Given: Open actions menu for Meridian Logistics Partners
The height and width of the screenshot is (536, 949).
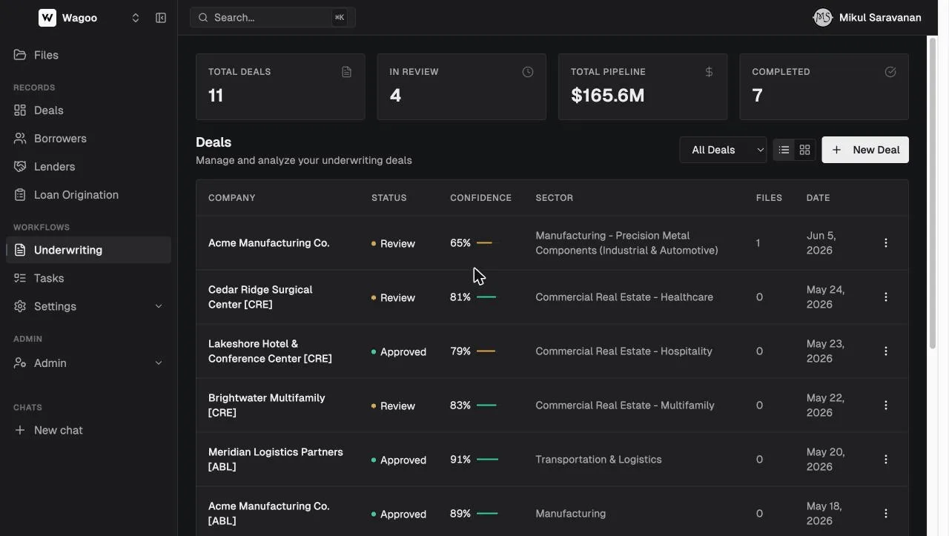Looking at the screenshot, I should click(x=885, y=460).
